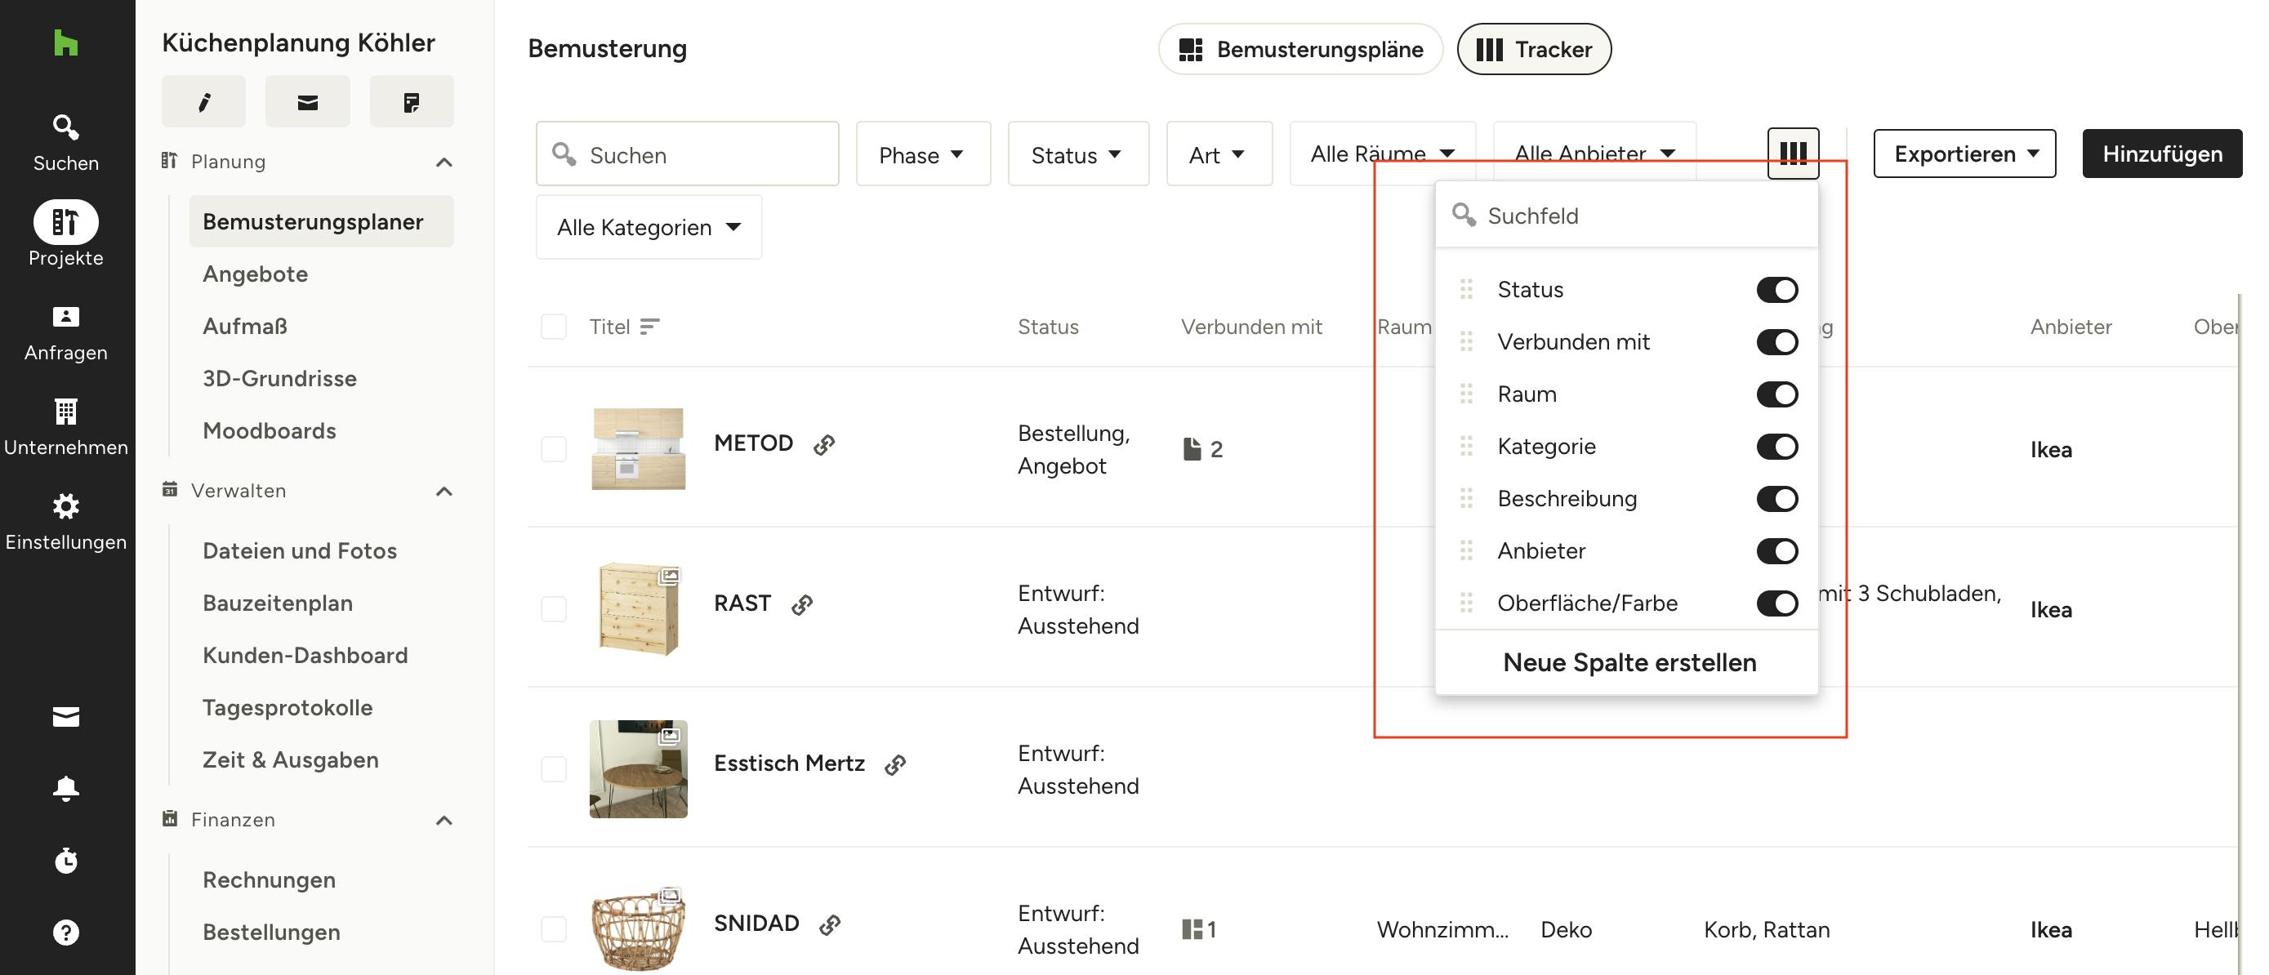Check the RAST row checkbox

[553, 608]
